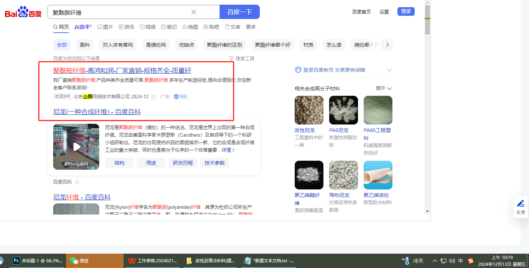Select the 怎么读 filter chip
Viewport: 529px width, 268px height.
[x=334, y=45]
